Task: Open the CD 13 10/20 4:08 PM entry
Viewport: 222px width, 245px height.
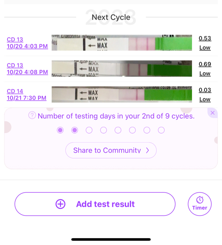Action: coord(27,69)
